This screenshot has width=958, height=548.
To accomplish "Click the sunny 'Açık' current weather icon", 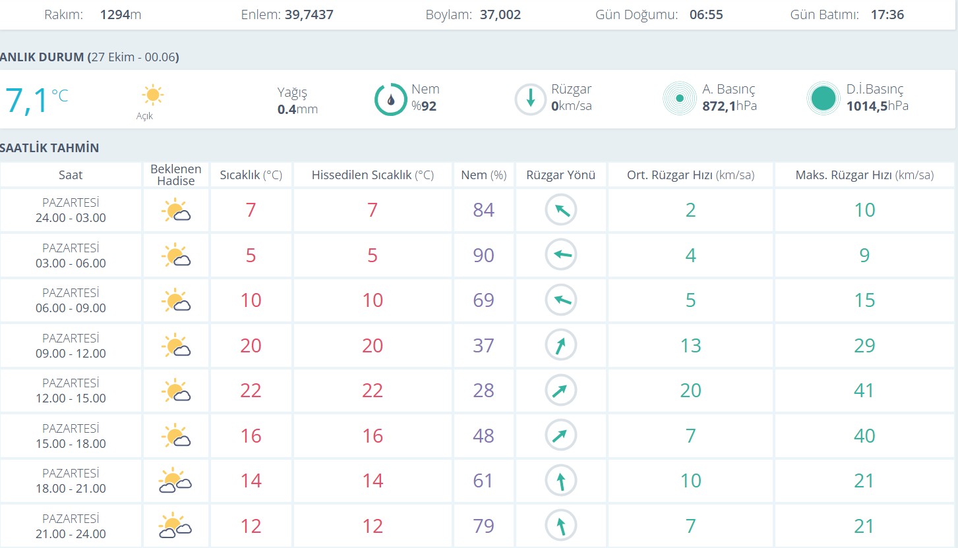I will point(152,96).
